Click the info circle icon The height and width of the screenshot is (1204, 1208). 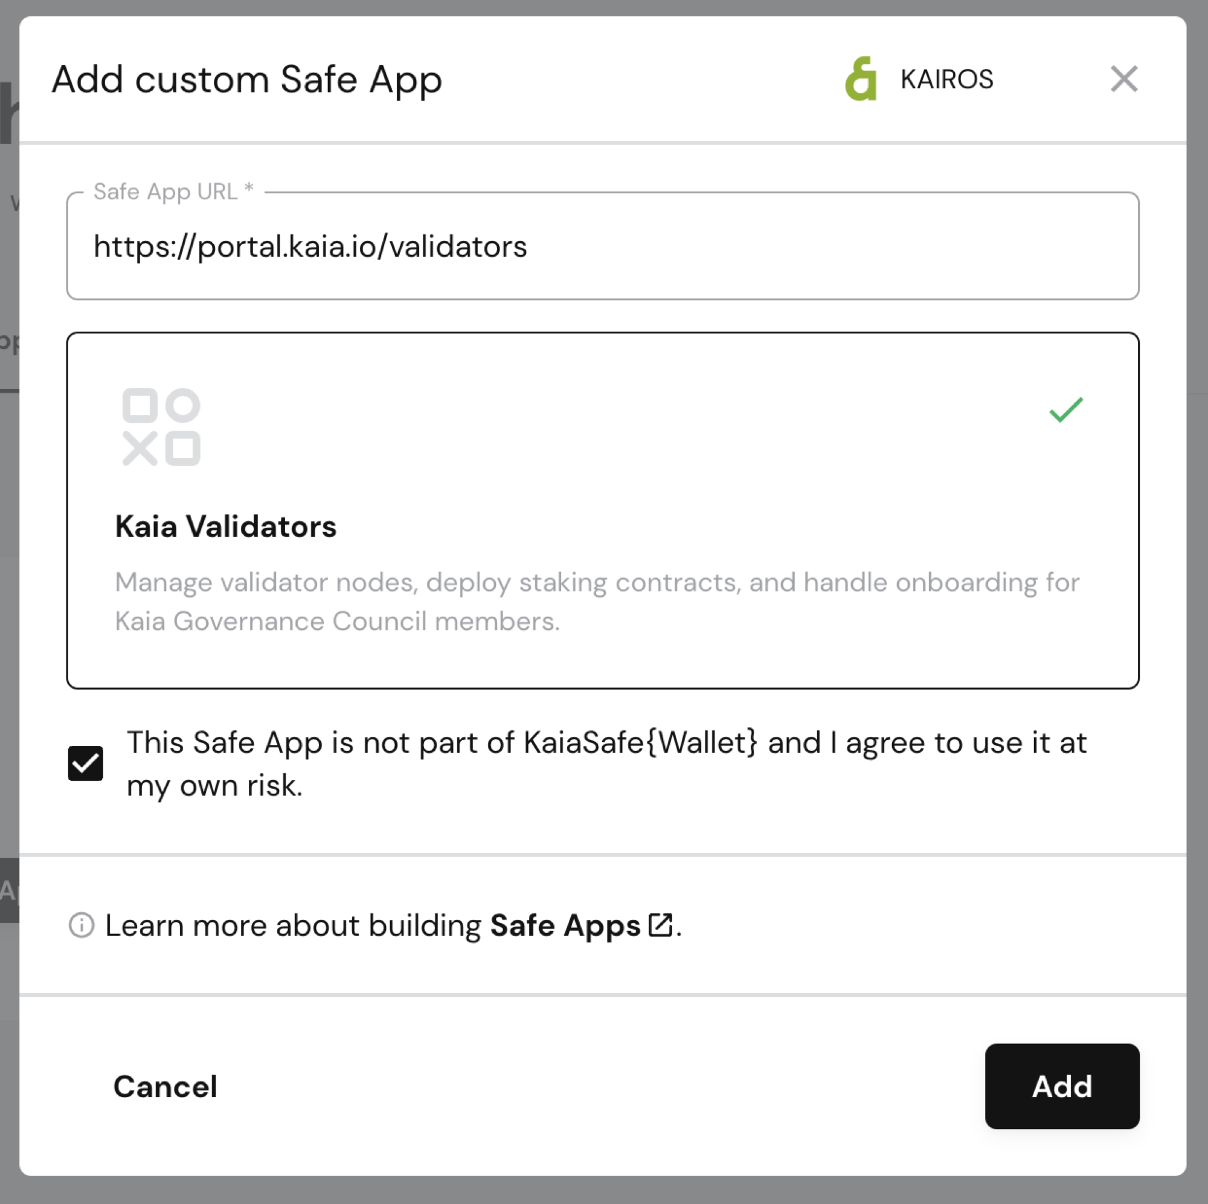point(82,925)
